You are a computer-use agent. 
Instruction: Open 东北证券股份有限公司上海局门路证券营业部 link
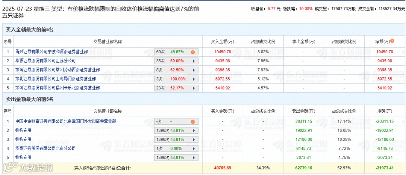pyautogui.click(x=55, y=79)
